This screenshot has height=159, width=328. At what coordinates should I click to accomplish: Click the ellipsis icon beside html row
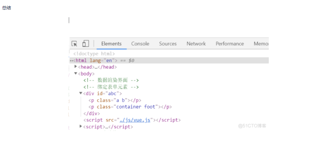pos(71,60)
